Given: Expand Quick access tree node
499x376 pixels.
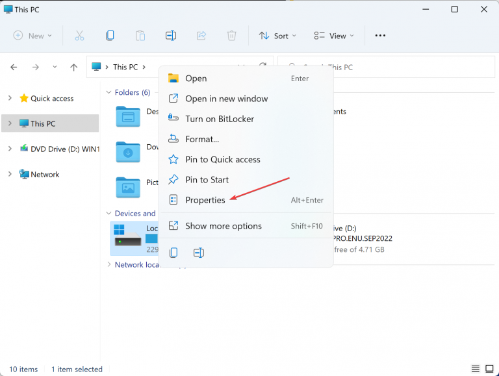Looking at the screenshot, I should (x=10, y=98).
